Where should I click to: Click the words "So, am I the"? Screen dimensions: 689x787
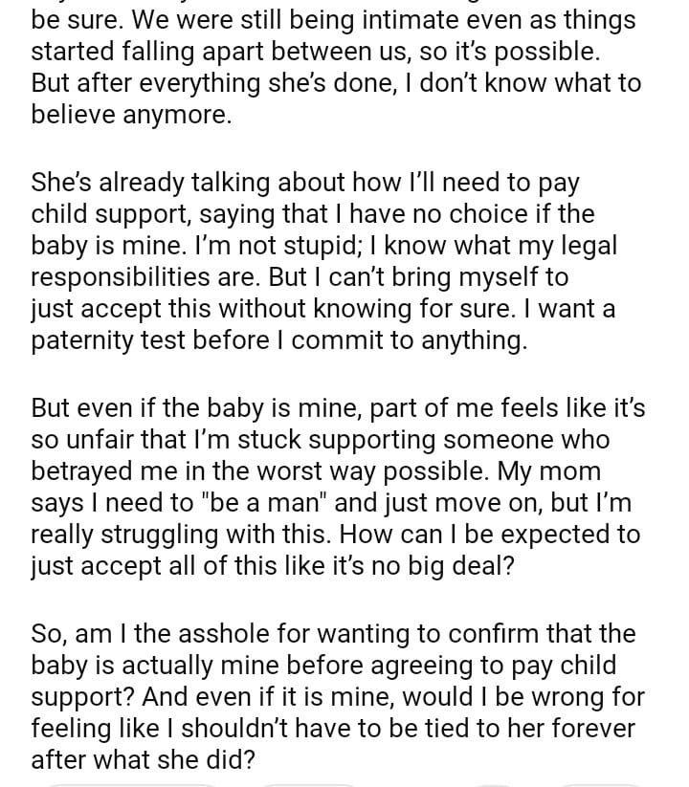click(100, 633)
